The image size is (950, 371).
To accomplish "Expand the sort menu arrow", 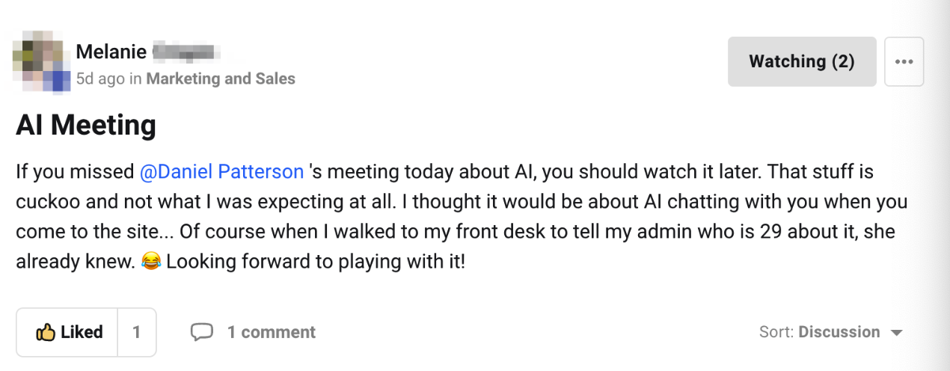I will pos(897,333).
